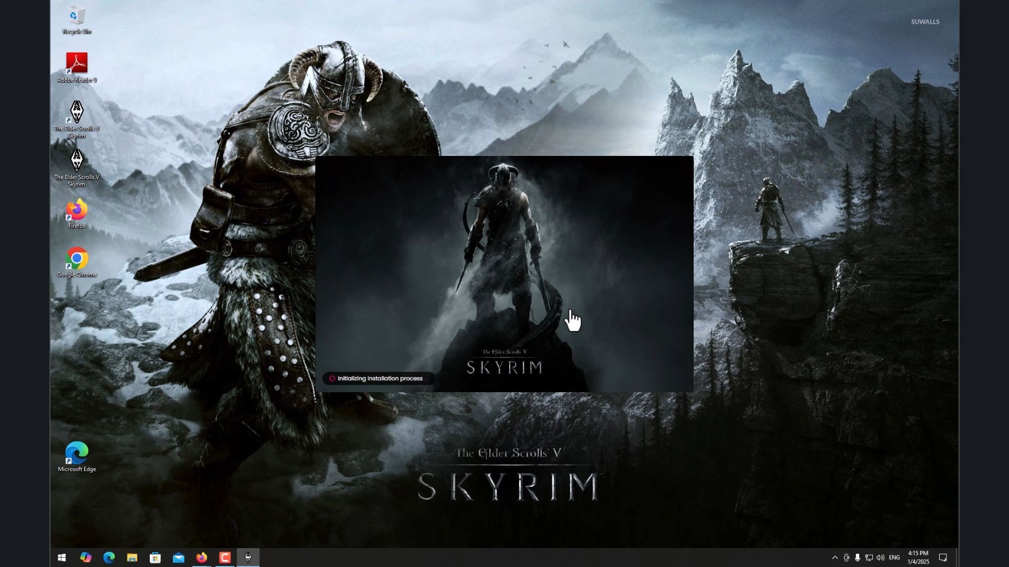Launch Adobe Reader 9 from the desktop
The height and width of the screenshot is (567, 1009).
tap(77, 68)
